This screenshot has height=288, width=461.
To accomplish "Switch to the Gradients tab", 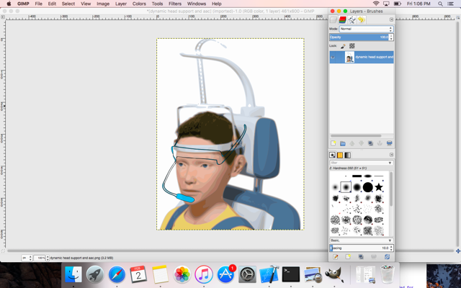I will pyautogui.click(x=347, y=155).
